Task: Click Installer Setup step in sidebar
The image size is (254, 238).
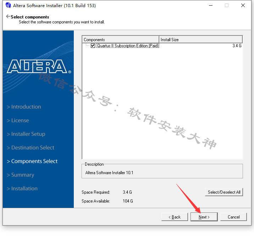Action: coord(26,134)
